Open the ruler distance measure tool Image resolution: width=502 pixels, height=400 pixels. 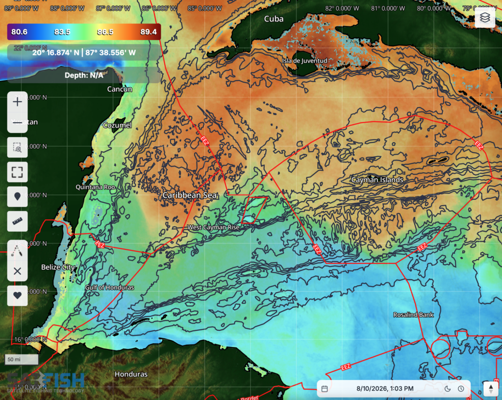[x=17, y=221]
